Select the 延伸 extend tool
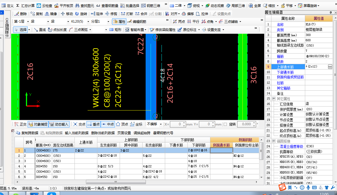The width and height of the screenshot is (337, 195). (x=97, y=14)
